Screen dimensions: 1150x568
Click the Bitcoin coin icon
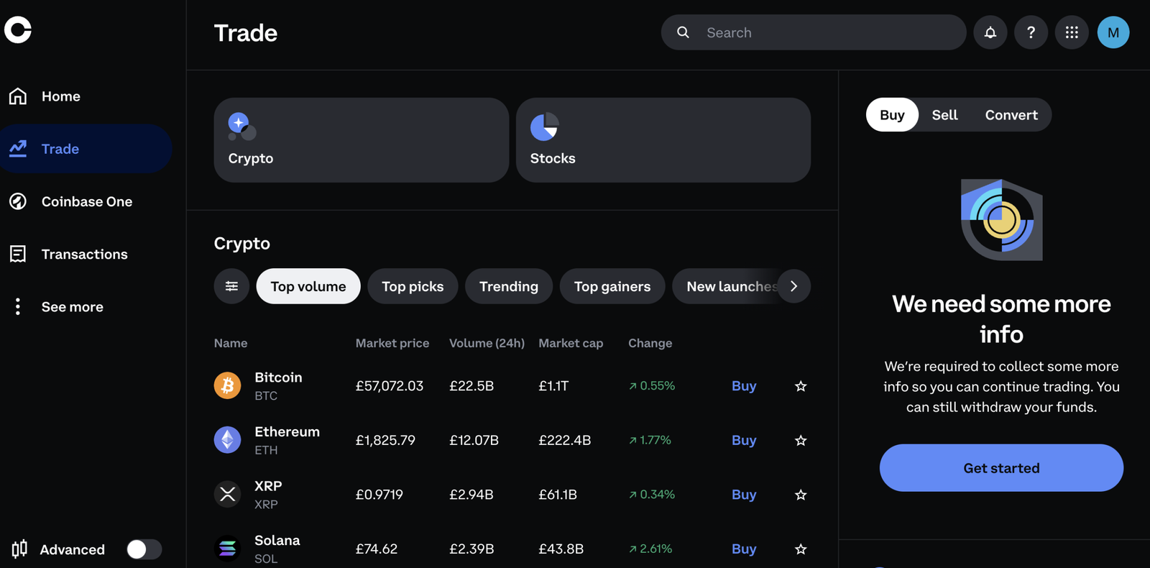[x=227, y=386]
